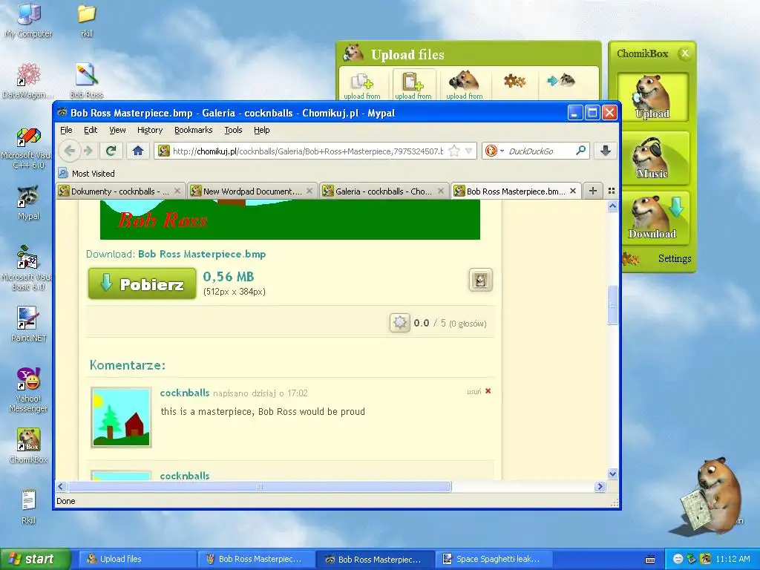Click the desktop hamster mascot reading newspaper
The width and height of the screenshot is (760, 570).
(712, 494)
